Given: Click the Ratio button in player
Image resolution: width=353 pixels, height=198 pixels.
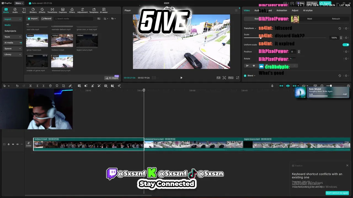Looking at the screenshot, I should 231,78.
